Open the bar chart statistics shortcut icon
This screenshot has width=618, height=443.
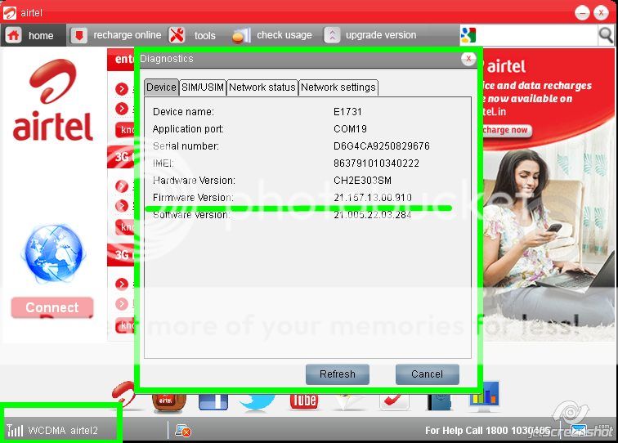pyautogui.click(x=485, y=396)
